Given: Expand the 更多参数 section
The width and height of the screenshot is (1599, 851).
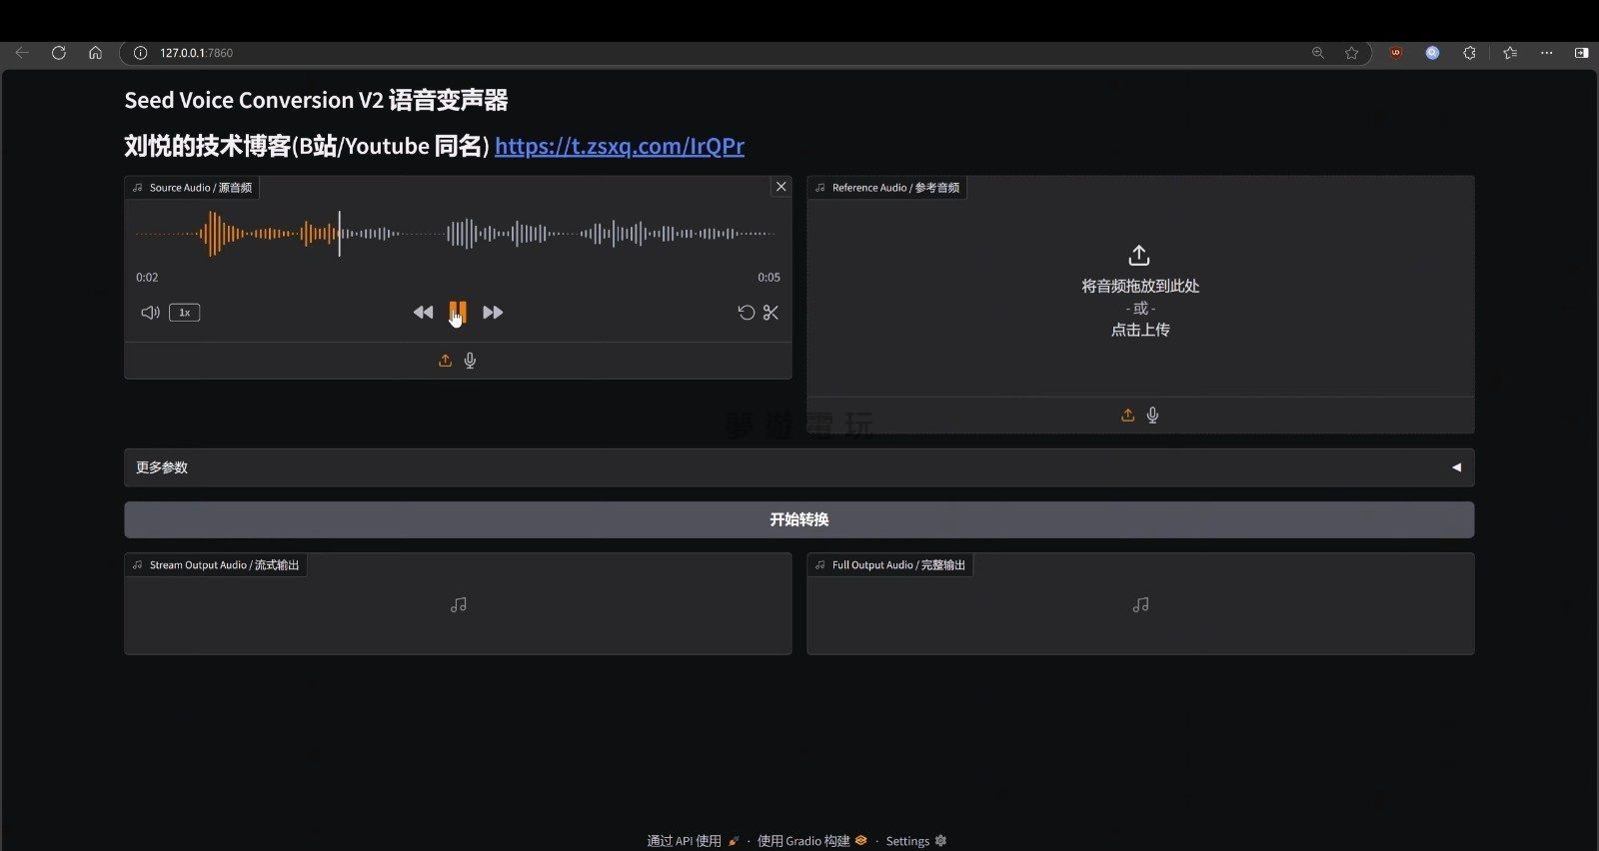Looking at the screenshot, I should 799,467.
